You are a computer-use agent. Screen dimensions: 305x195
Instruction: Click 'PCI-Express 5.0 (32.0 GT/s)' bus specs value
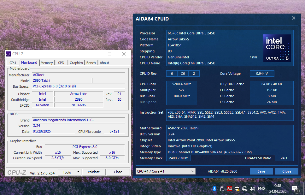(79, 86)
